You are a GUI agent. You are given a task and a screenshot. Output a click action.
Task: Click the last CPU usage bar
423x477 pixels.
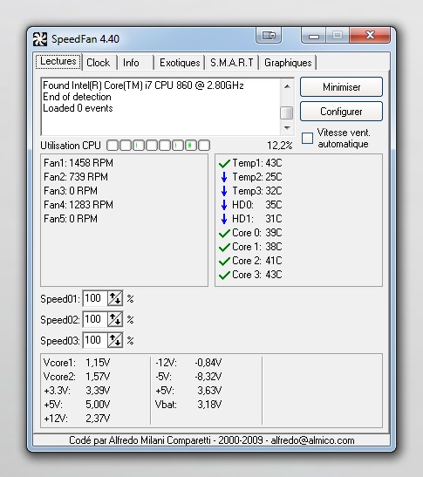(204, 146)
